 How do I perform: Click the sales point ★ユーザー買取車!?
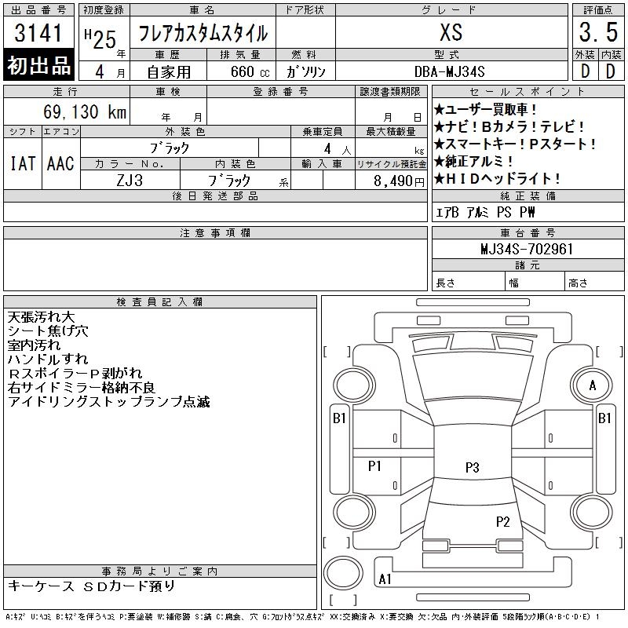tap(485, 109)
